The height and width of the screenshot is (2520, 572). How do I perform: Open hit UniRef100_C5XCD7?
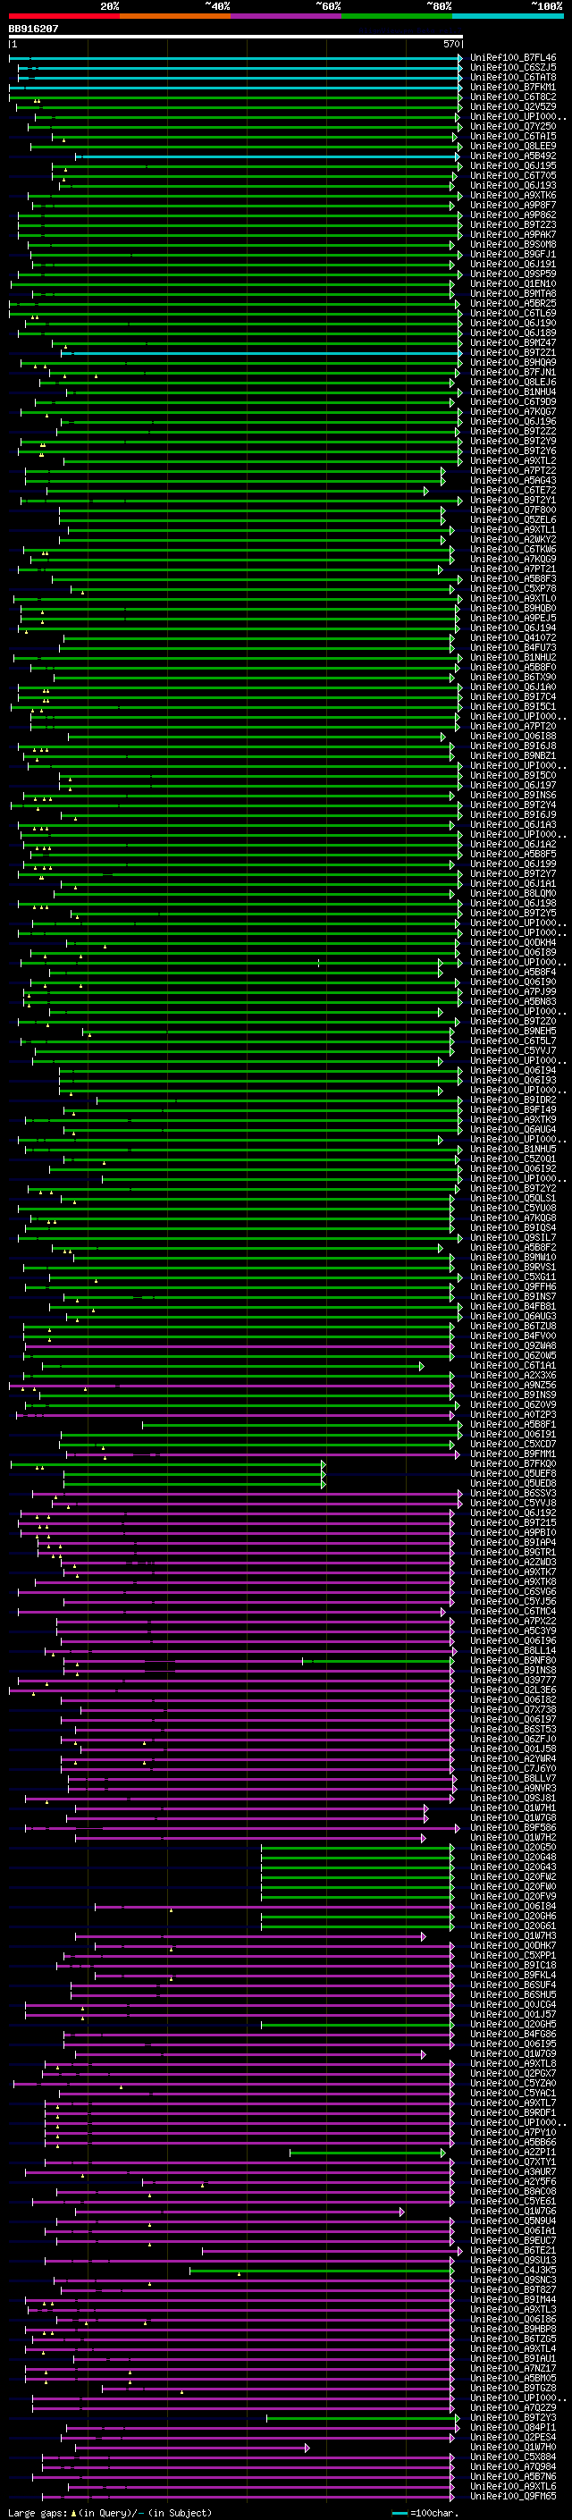point(513,1445)
